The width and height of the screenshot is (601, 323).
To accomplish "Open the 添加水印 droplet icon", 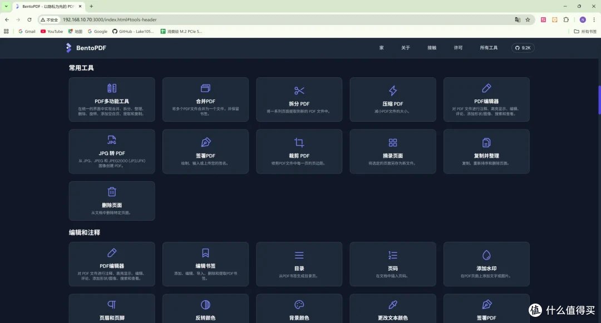I will [x=486, y=255].
